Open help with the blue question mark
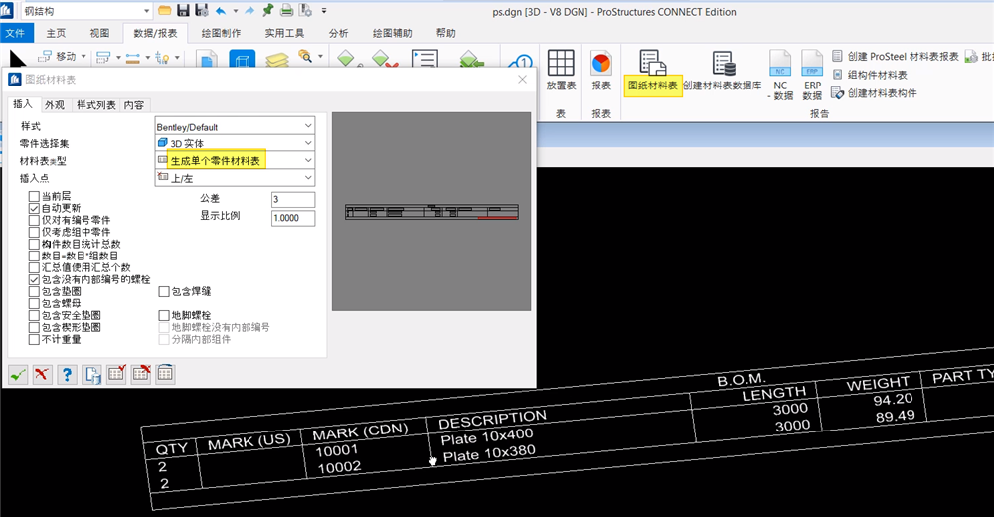 pyautogui.click(x=67, y=374)
